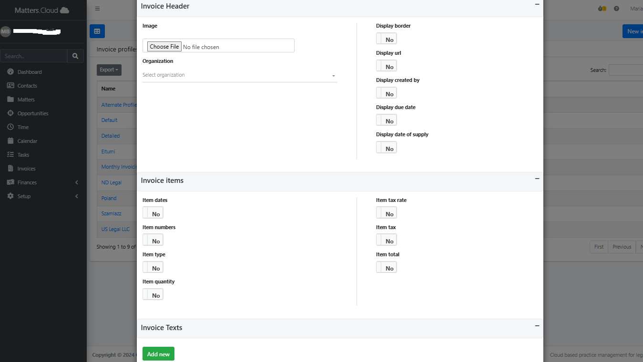The image size is (643, 362).
Task: Open the help question mark icon
Action: (x=616, y=9)
